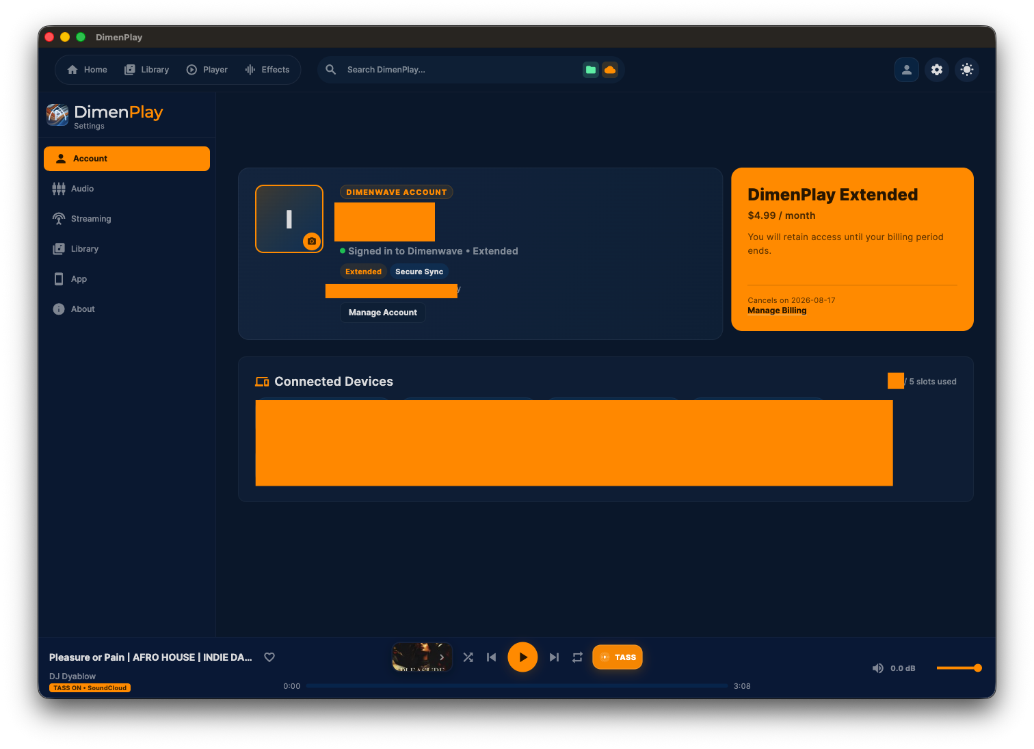This screenshot has height=749, width=1034.
Task: Click the Signed in to Dimenwave status text
Action: (x=433, y=251)
